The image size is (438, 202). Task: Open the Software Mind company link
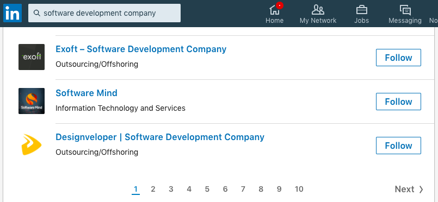coord(87,93)
